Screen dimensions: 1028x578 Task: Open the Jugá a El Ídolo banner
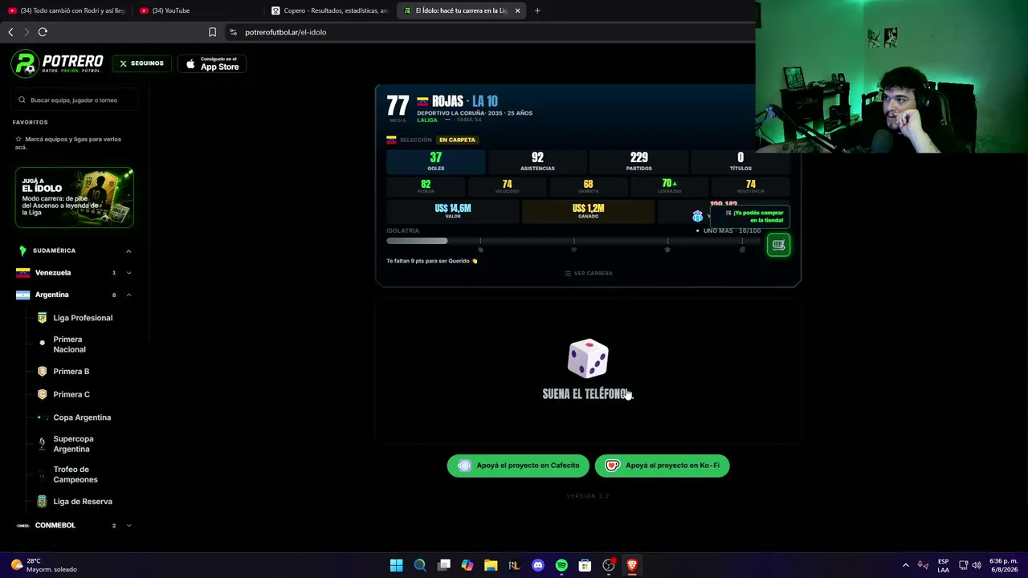pos(74,197)
